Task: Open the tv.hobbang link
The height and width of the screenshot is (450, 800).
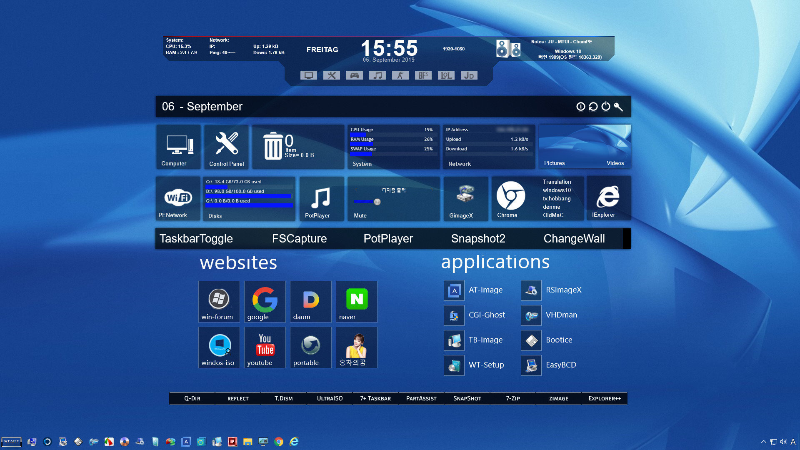Action: 557,199
